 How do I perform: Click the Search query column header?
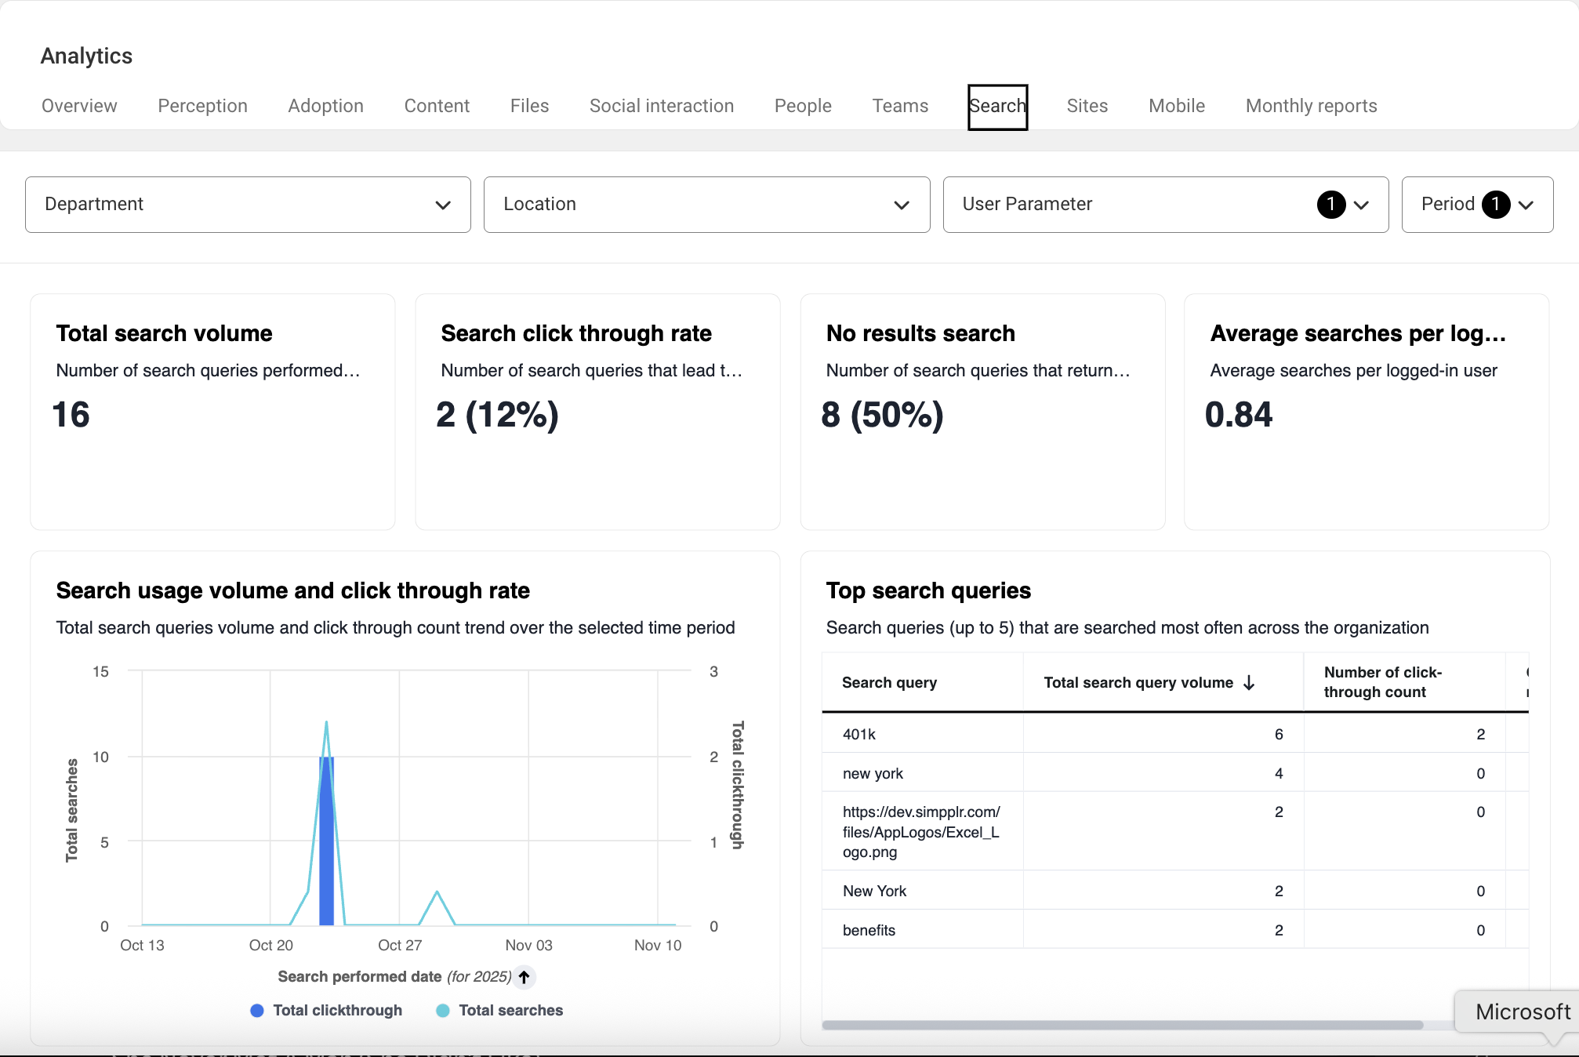(x=889, y=682)
